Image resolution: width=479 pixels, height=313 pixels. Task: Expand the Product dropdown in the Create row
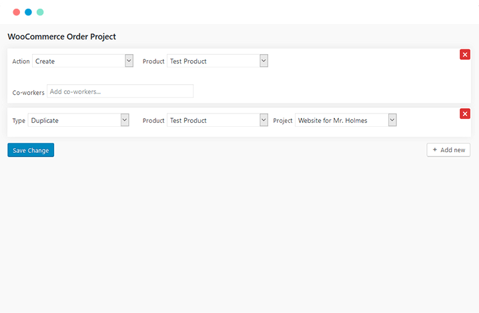pos(217,61)
